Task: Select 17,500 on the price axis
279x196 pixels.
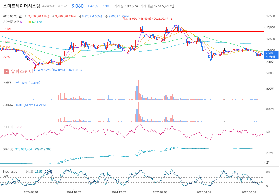Action: click(x=271, y=16)
